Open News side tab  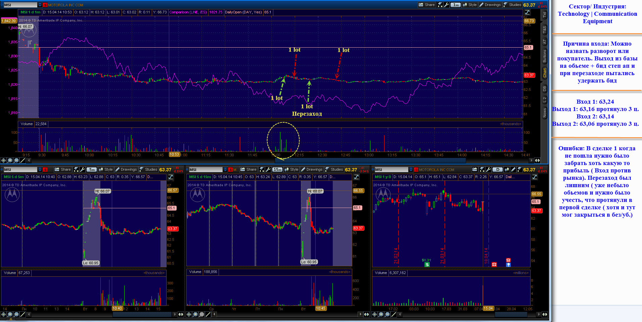pos(545,113)
